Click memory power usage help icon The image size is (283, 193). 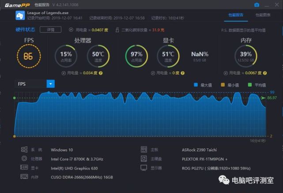pos(265,73)
